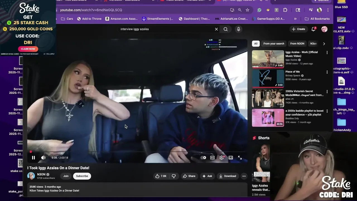Dislike the video with thumbs down
Image resolution: width=357 pixels, height=201 pixels.
tap(174, 176)
